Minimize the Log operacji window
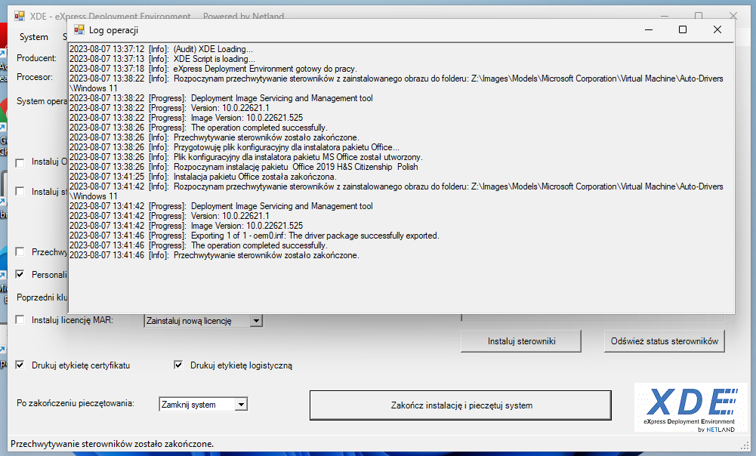This screenshot has width=756, height=456. click(648, 29)
